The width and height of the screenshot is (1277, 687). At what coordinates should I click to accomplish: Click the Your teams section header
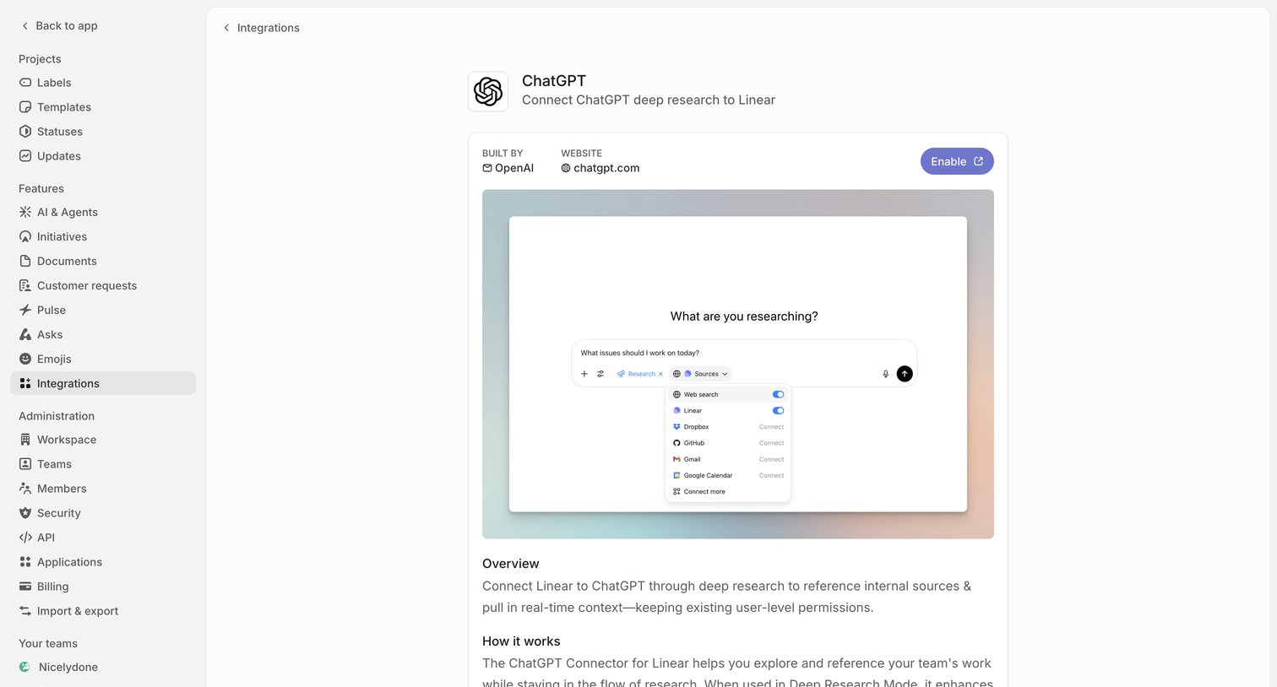tap(48, 643)
